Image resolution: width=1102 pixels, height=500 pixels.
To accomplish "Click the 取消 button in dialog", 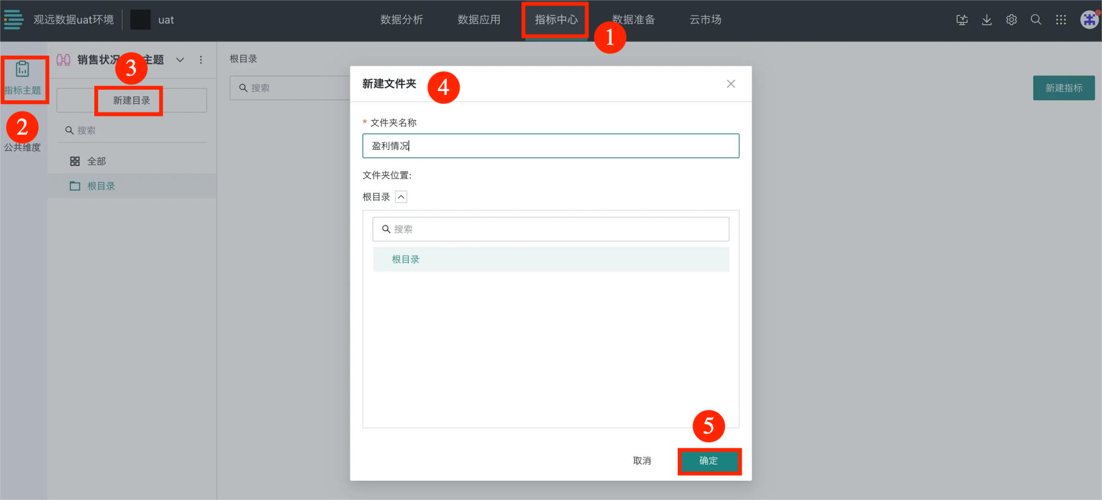I will (x=642, y=461).
